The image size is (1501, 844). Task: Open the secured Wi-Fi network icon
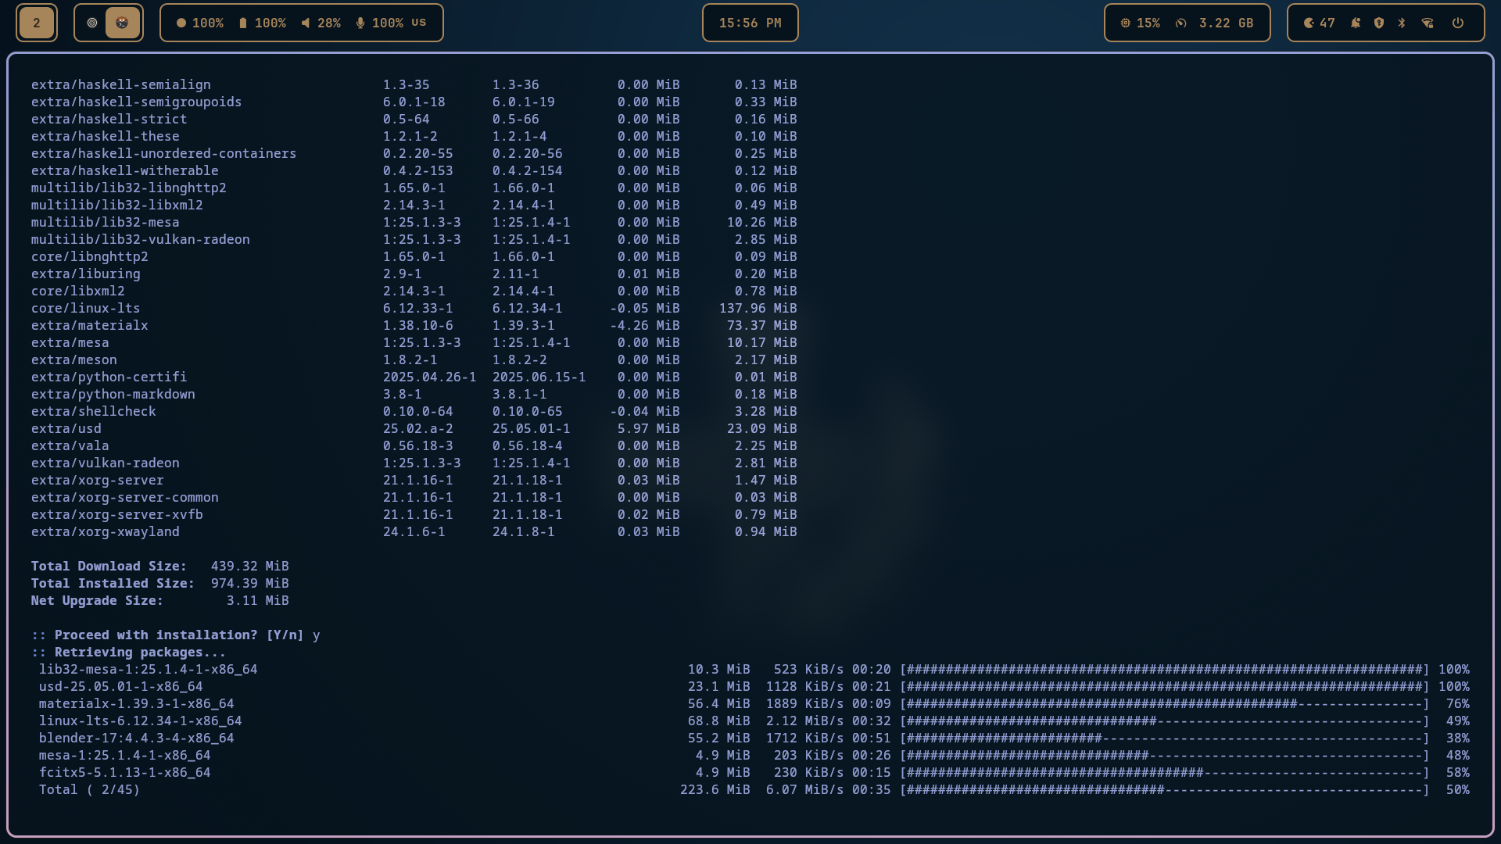tap(1428, 23)
